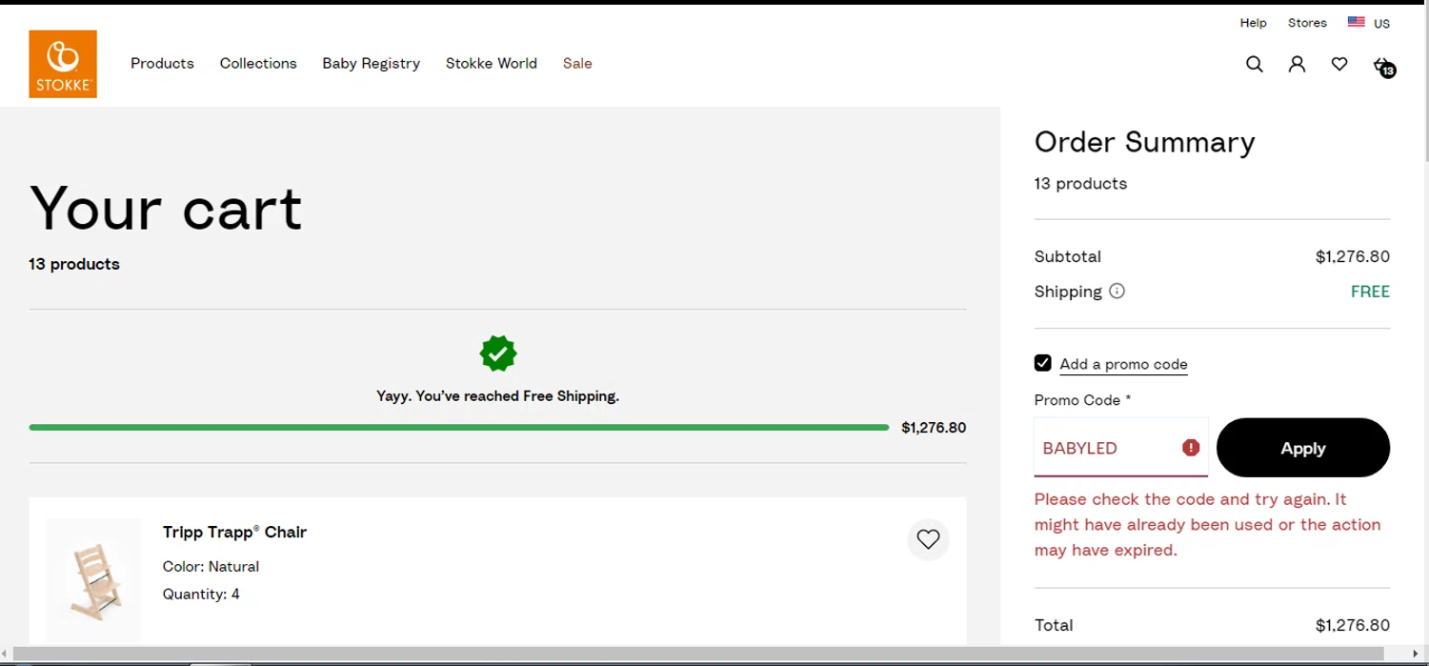Open the cart basket icon with 13
Viewport: 1429px width, 666px height.
tap(1383, 66)
